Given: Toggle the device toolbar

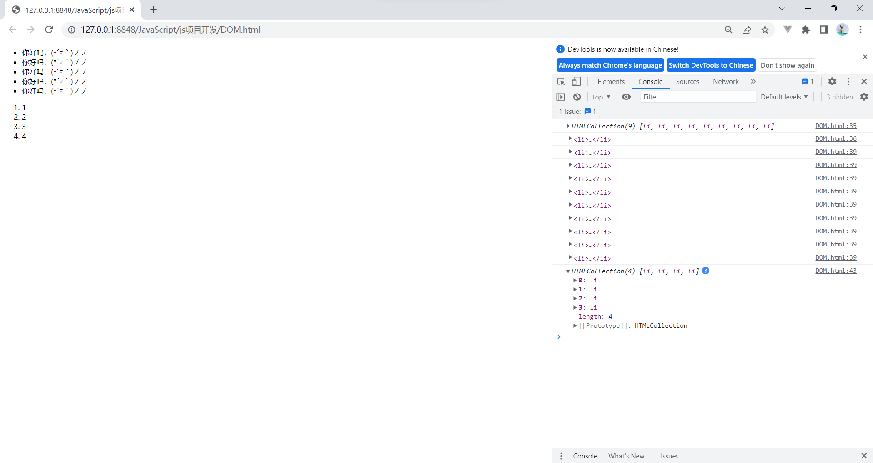Looking at the screenshot, I should (576, 81).
